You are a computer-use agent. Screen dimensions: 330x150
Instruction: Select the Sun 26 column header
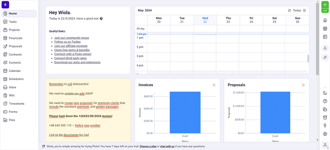(x=297, y=20)
